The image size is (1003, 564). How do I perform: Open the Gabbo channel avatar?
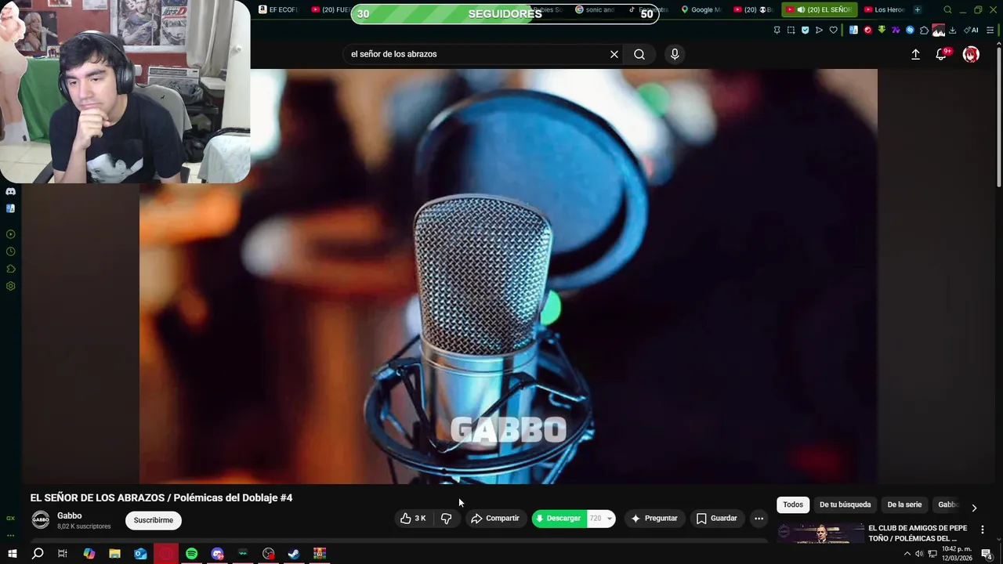[x=41, y=520]
